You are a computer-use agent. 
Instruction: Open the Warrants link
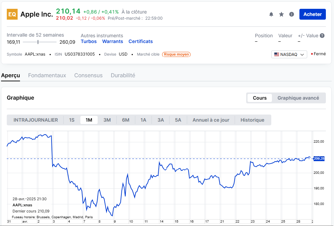pyautogui.click(x=113, y=41)
